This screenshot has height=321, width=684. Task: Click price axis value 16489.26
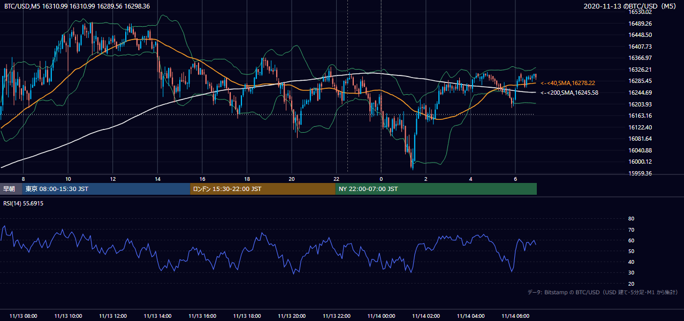(640, 24)
